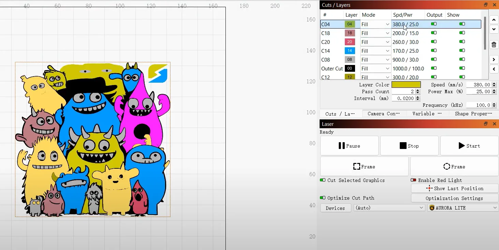Adjust Speed (mm/s) stepper
Screen dimensions: 499x250
494,85
